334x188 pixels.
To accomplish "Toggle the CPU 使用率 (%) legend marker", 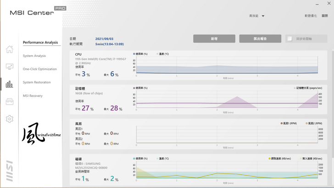I will (134, 54).
